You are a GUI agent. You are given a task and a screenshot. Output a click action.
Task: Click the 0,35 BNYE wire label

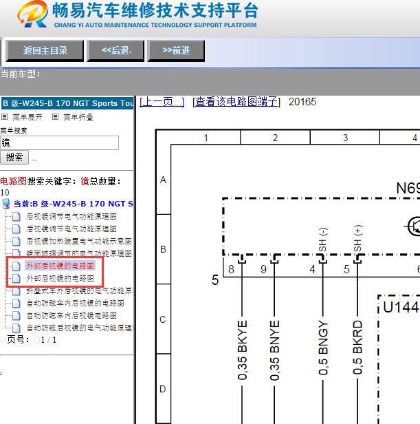coord(274,350)
